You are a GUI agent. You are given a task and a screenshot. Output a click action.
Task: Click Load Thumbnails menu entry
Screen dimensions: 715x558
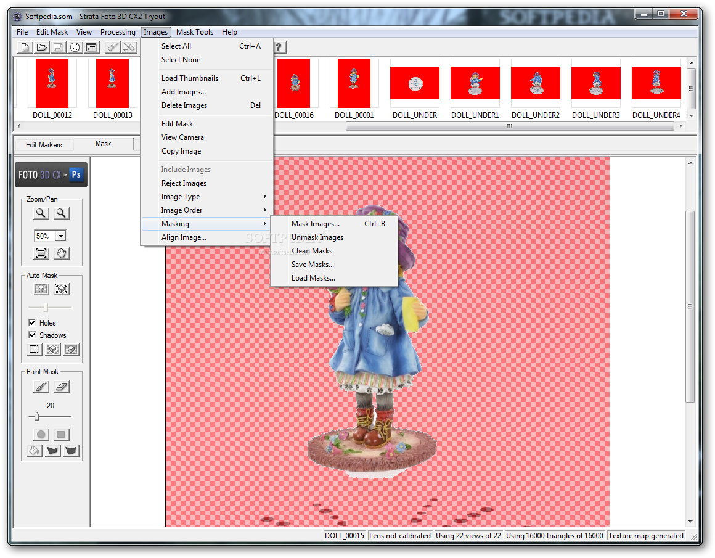click(x=207, y=78)
